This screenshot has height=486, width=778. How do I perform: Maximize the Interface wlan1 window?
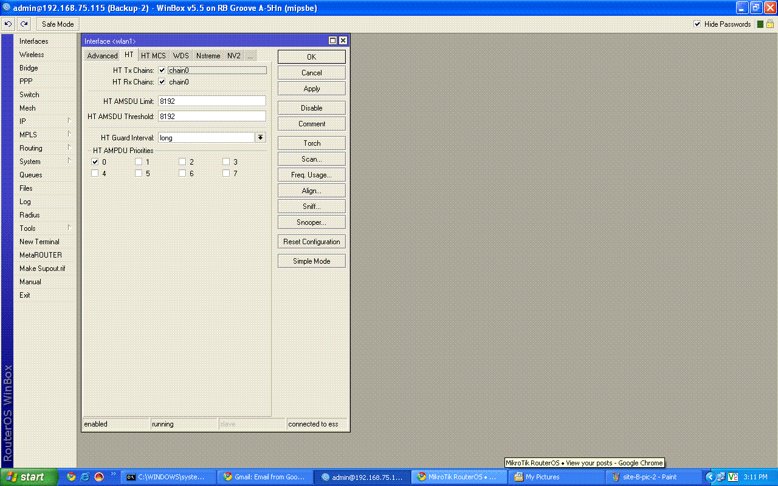point(332,41)
